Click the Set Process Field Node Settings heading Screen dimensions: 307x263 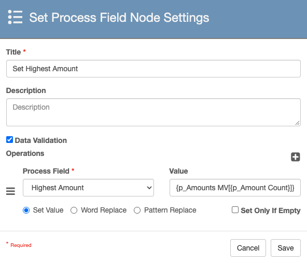click(119, 18)
